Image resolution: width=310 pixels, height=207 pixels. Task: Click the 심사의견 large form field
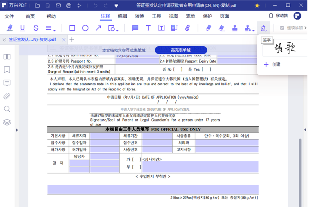(x=200, y=167)
